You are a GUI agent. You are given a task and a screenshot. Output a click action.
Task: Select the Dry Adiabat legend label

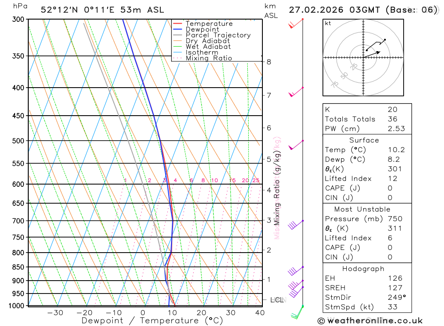pos(208,41)
